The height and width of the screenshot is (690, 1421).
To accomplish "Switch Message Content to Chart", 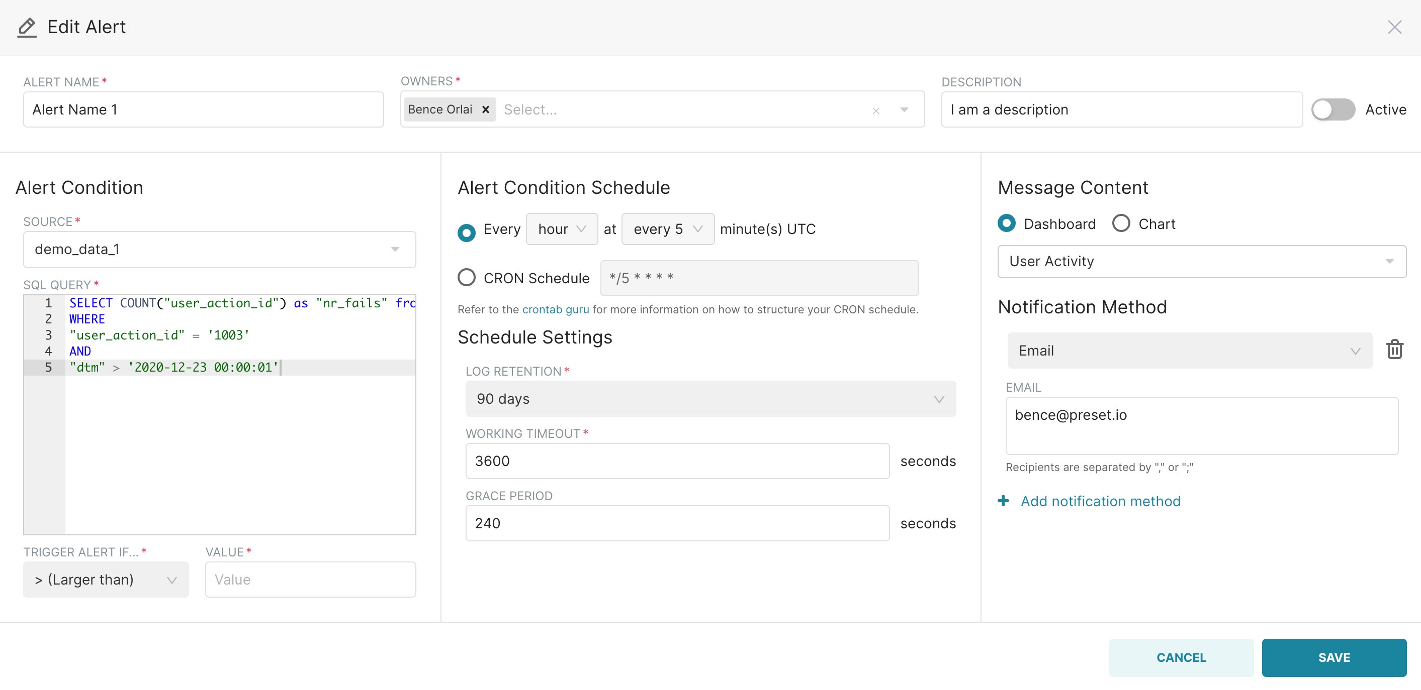I will 1121,223.
